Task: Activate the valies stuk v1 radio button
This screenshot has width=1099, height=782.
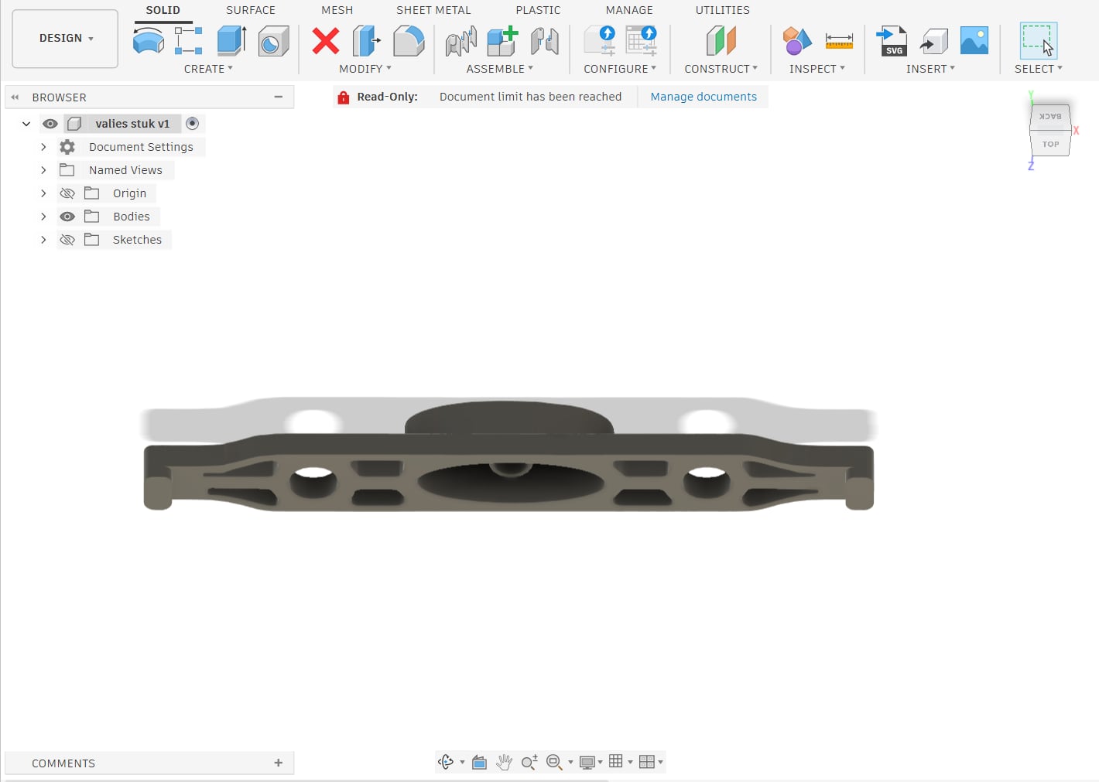Action: (193, 124)
